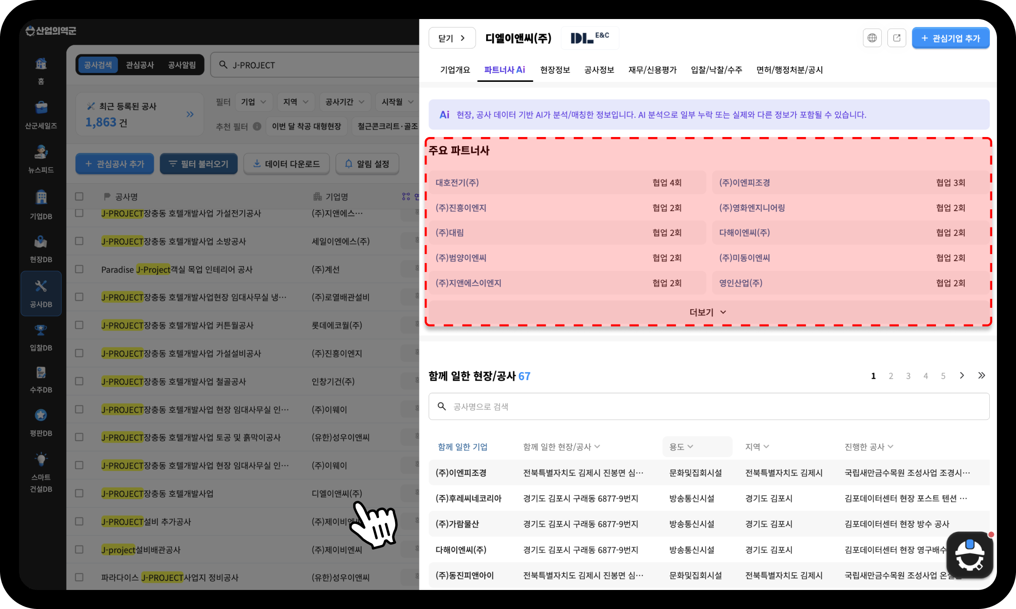Viewport: 1016px width, 609px height.
Task: Open partner (주)이엔피조경 link in 주요 파트너사
Action: pos(744,183)
